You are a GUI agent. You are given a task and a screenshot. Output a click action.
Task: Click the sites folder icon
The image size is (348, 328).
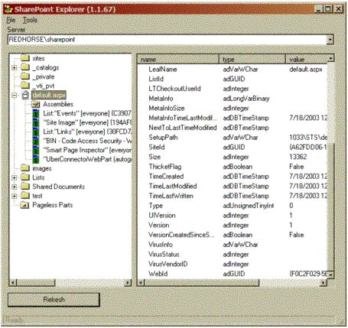(x=25, y=58)
